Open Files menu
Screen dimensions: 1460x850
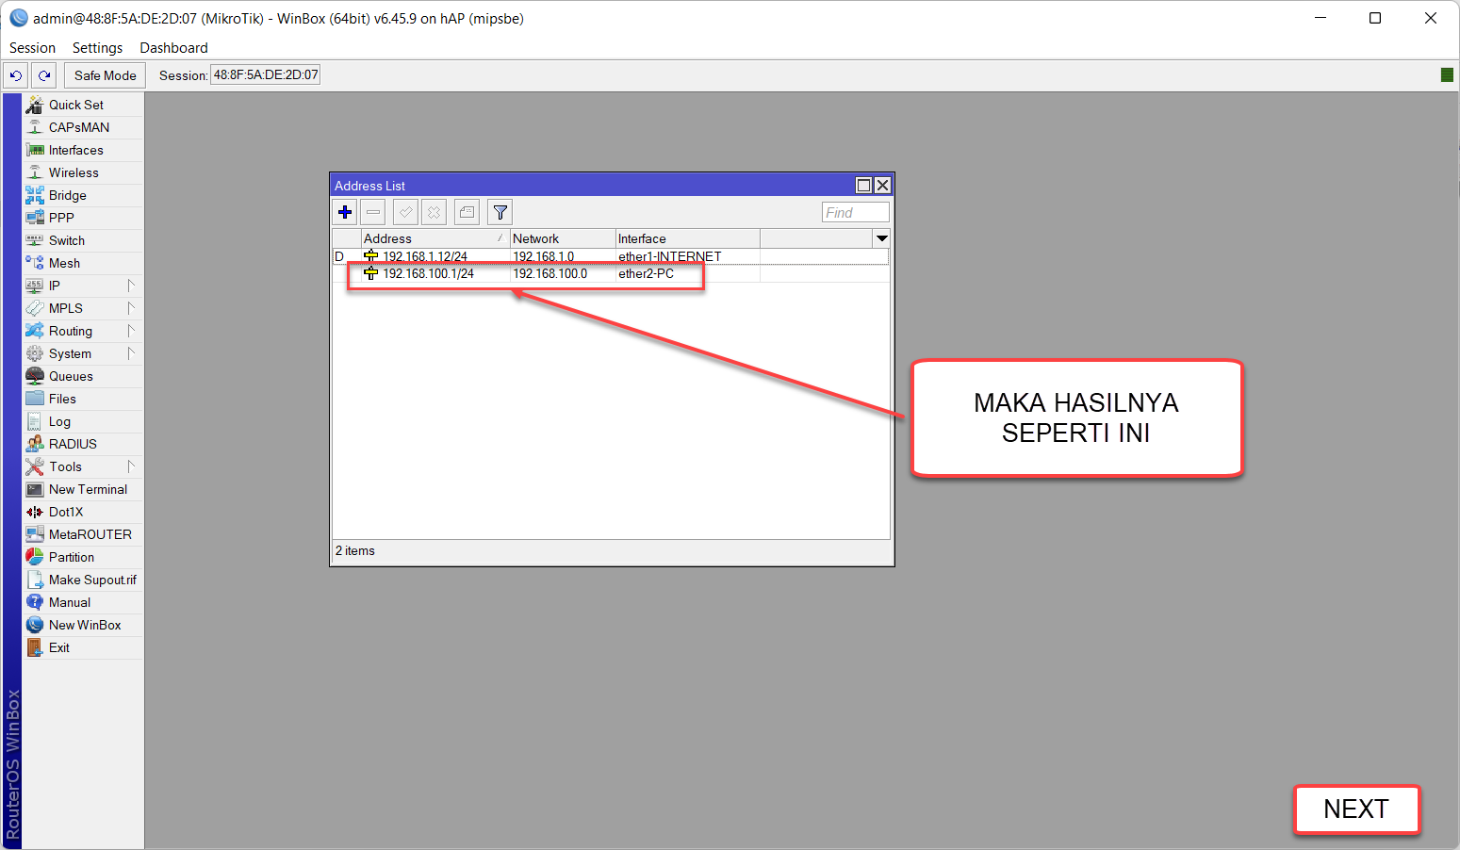click(83, 399)
